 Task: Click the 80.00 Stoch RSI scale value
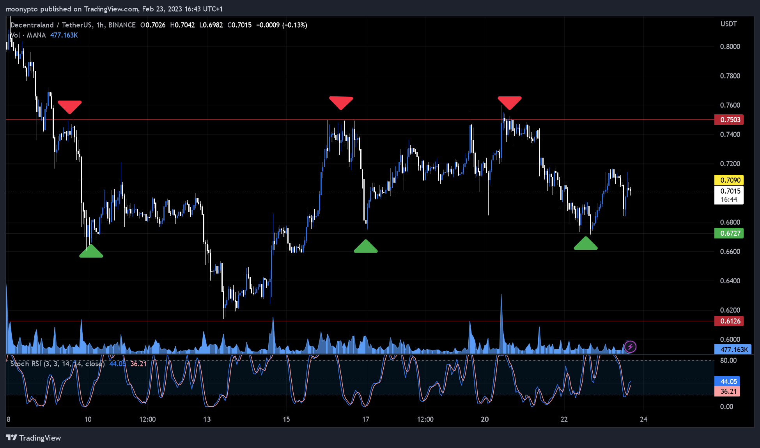click(x=728, y=361)
